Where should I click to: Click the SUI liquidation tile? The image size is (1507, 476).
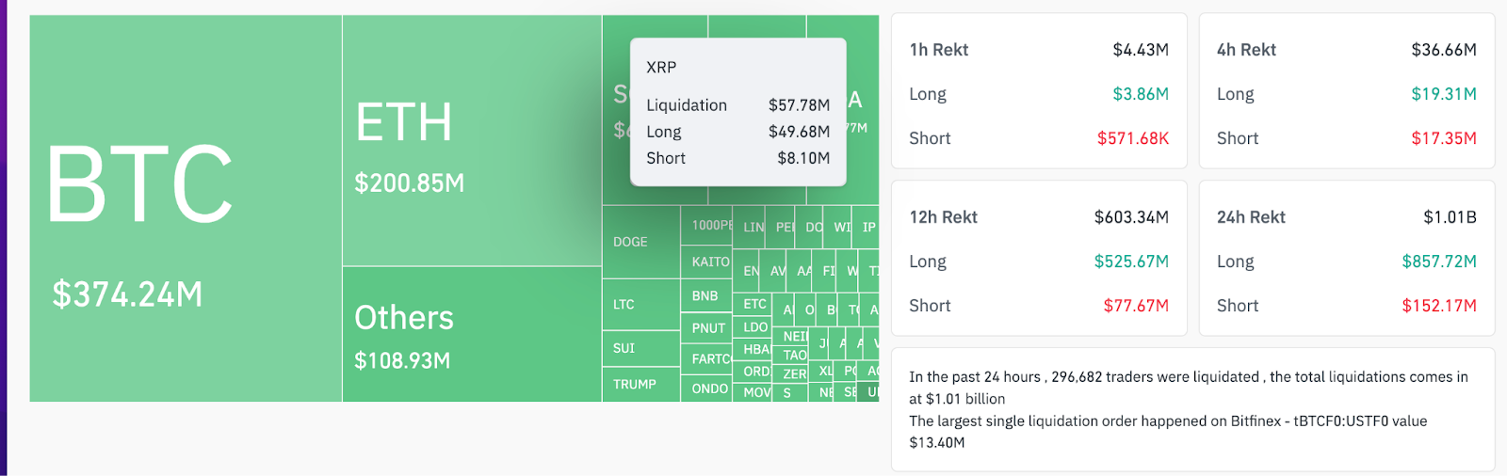[x=640, y=348]
